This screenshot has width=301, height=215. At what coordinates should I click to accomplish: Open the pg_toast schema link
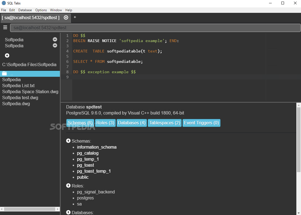pos(85,165)
